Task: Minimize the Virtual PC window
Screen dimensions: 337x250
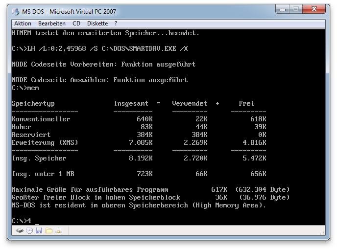Action: tap(283, 9)
